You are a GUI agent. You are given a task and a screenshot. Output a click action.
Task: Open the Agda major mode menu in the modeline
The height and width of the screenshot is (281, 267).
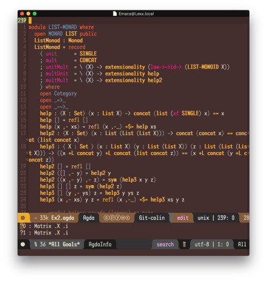tap(88, 218)
